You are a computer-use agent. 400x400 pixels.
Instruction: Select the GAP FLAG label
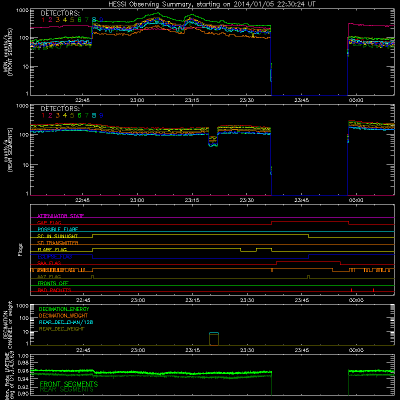(49, 222)
